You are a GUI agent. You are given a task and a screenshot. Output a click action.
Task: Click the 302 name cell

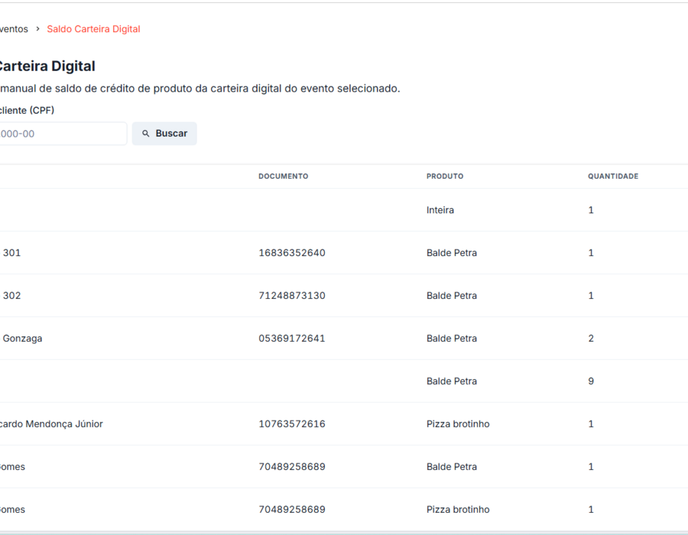click(x=11, y=296)
